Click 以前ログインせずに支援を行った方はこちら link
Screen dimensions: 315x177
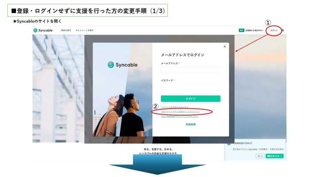[x=180, y=112]
